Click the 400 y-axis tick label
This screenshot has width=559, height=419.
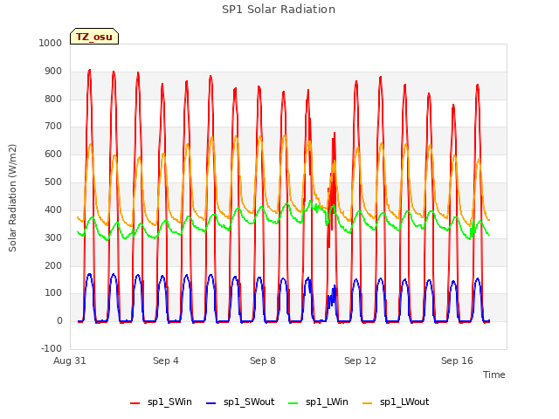click(x=53, y=209)
